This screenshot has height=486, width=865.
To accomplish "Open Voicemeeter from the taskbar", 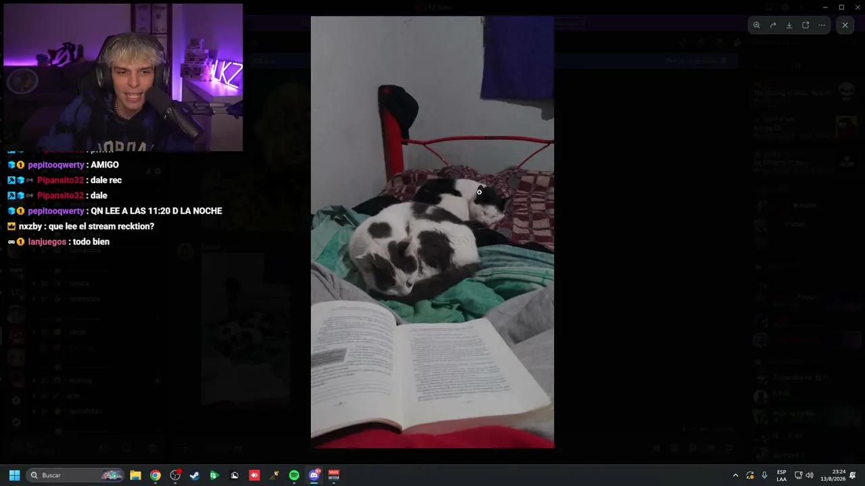I will (334, 475).
